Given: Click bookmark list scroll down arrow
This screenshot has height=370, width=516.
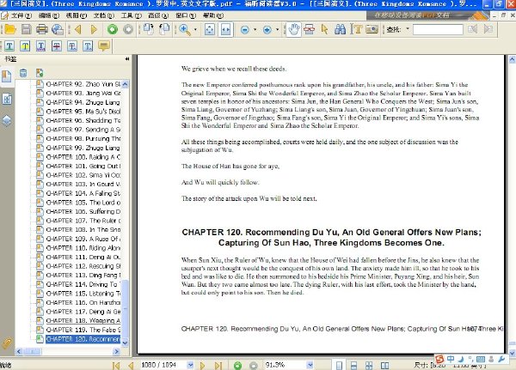Looking at the screenshot, I should tap(125, 343).
